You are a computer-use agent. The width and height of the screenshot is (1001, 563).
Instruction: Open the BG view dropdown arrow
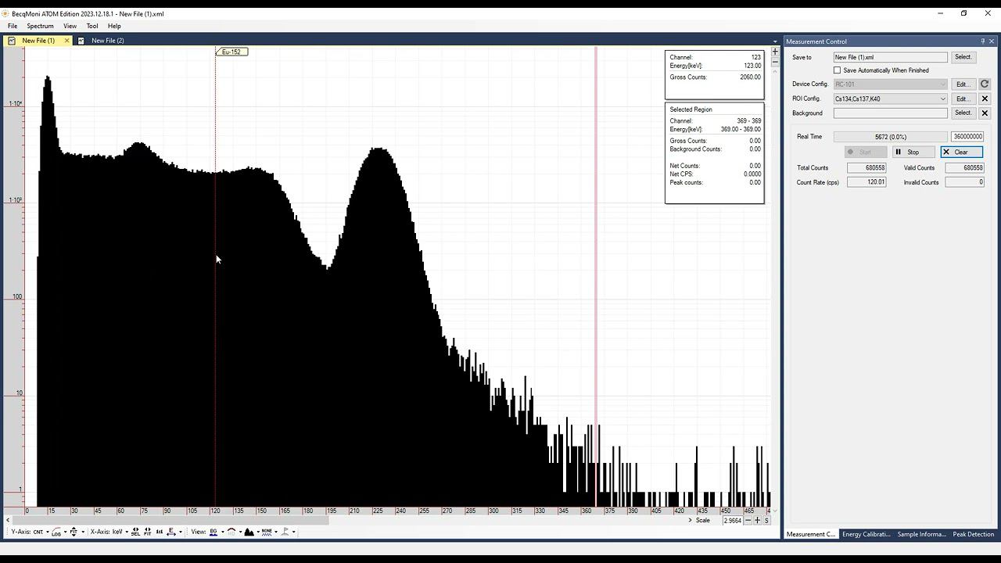[222, 532]
